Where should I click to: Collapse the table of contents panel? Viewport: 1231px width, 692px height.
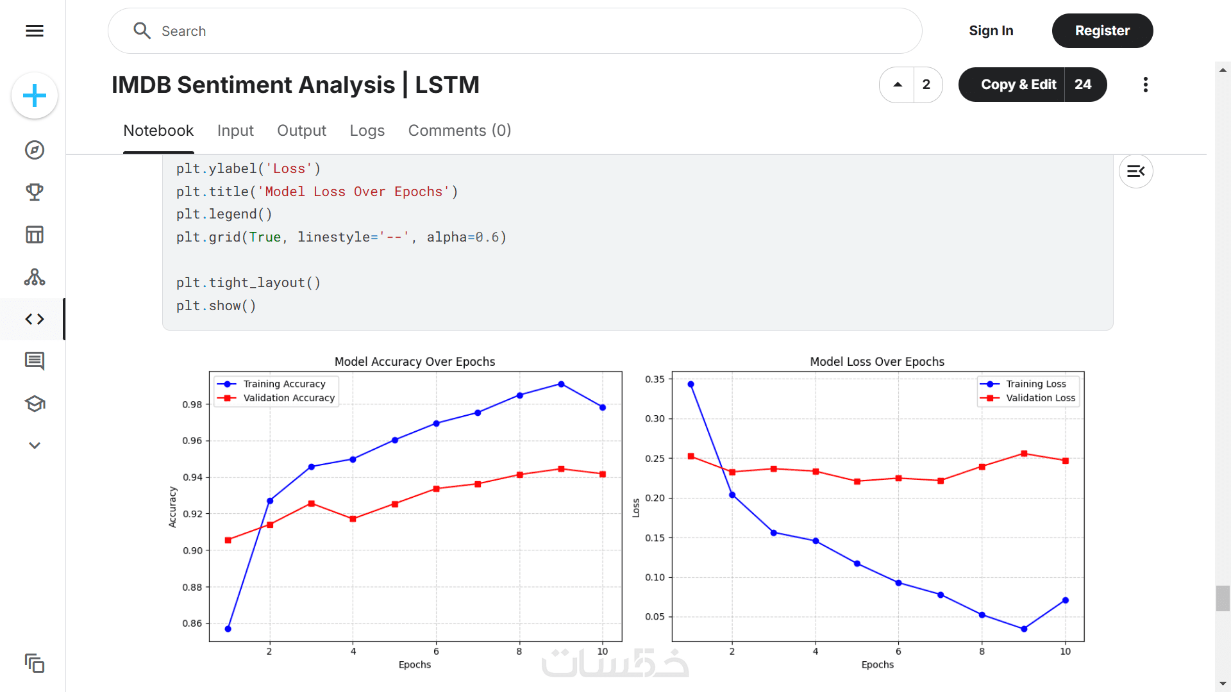point(1135,171)
